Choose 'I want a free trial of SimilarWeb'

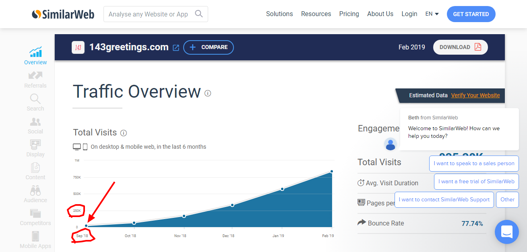click(476, 182)
